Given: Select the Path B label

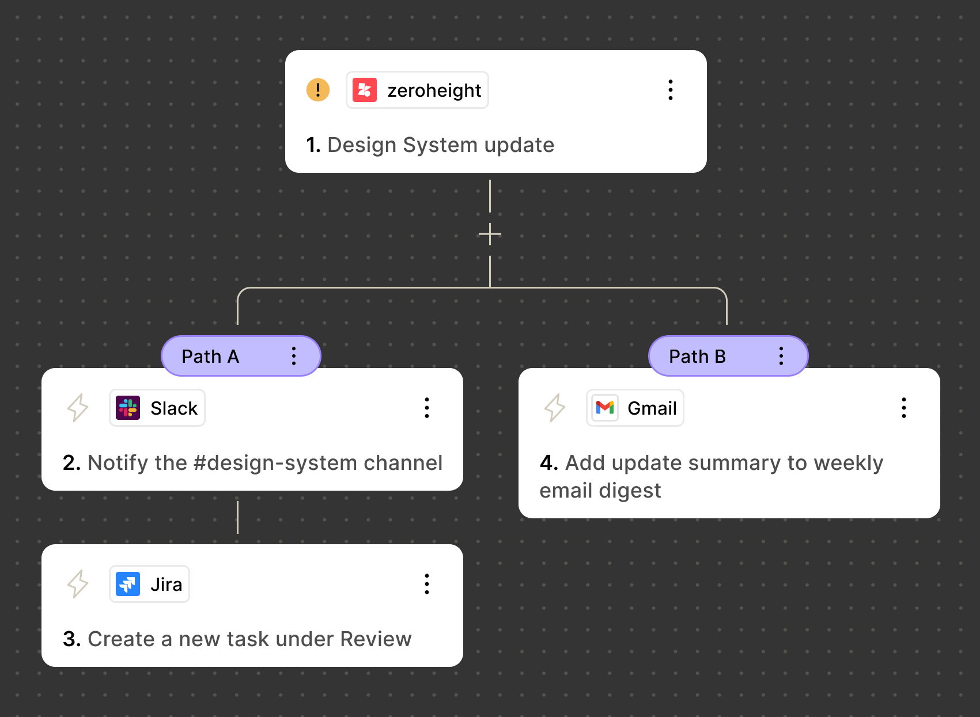Looking at the screenshot, I should click(697, 356).
